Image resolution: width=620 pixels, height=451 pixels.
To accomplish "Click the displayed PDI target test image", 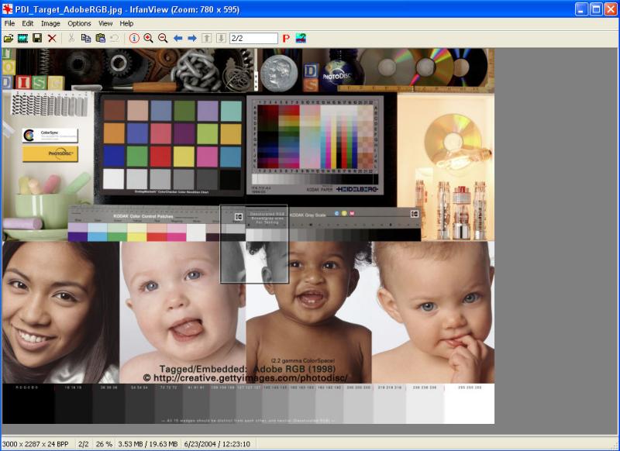I will 248,236.
